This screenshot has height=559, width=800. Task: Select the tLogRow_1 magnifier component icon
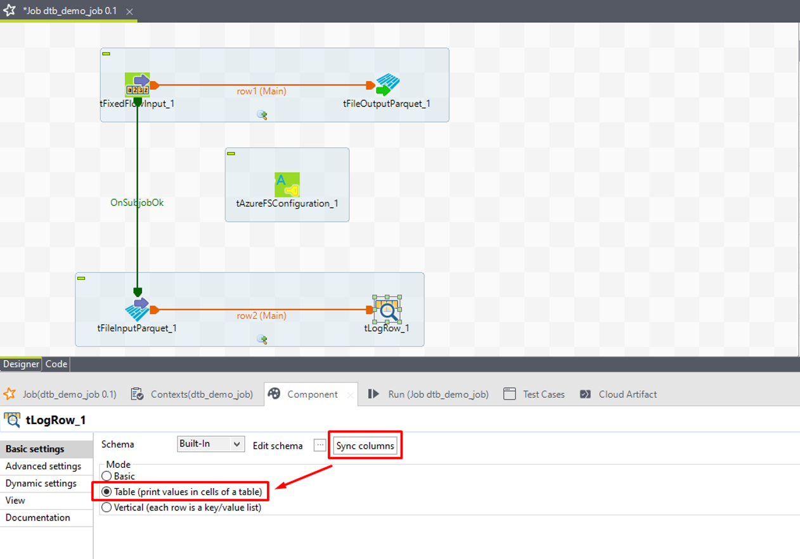pos(387,310)
